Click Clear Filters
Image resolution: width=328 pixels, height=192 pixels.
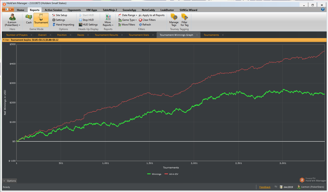147,20
